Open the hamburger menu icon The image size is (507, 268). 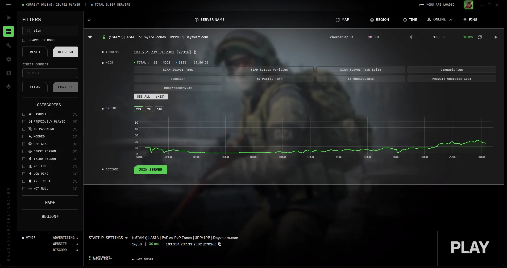point(8,5)
